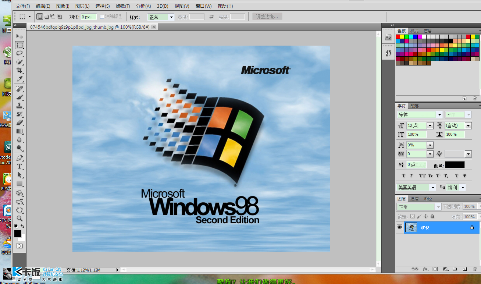
Task: Click the delete layer trash icon
Action: point(474,269)
